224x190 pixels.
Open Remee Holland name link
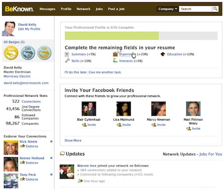point(32,158)
